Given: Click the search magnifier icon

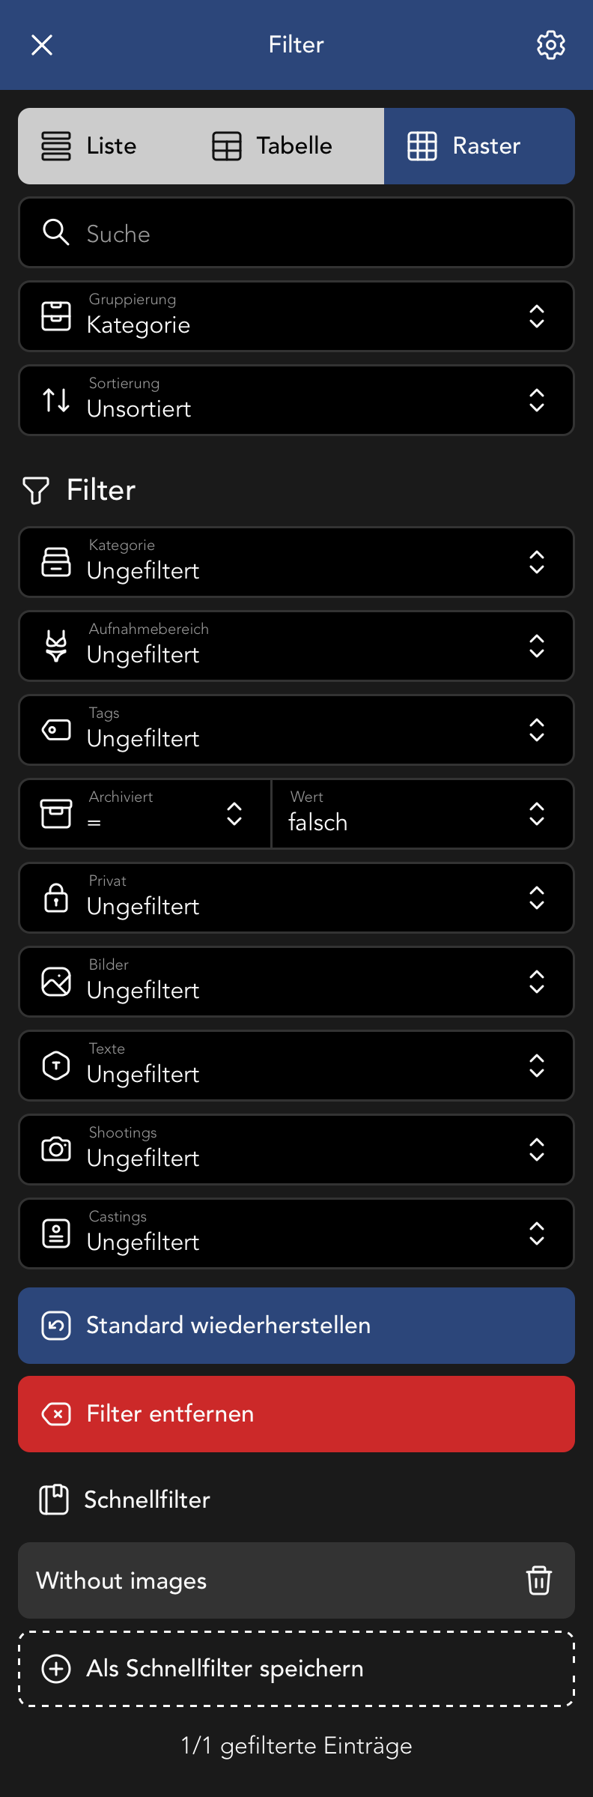Looking at the screenshot, I should 56,232.
